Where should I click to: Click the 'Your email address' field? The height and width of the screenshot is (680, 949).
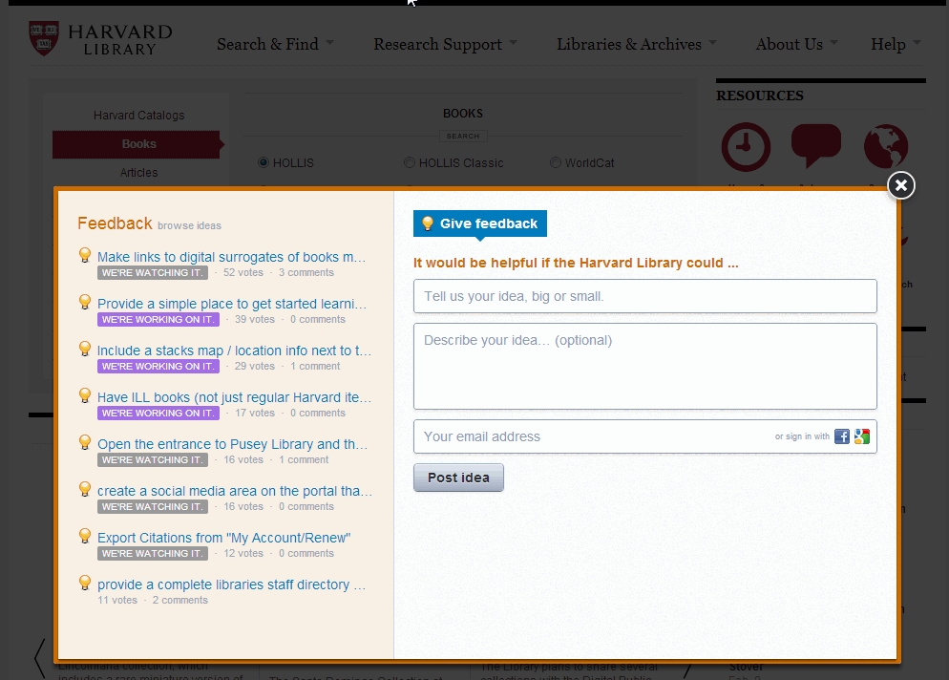(x=645, y=436)
